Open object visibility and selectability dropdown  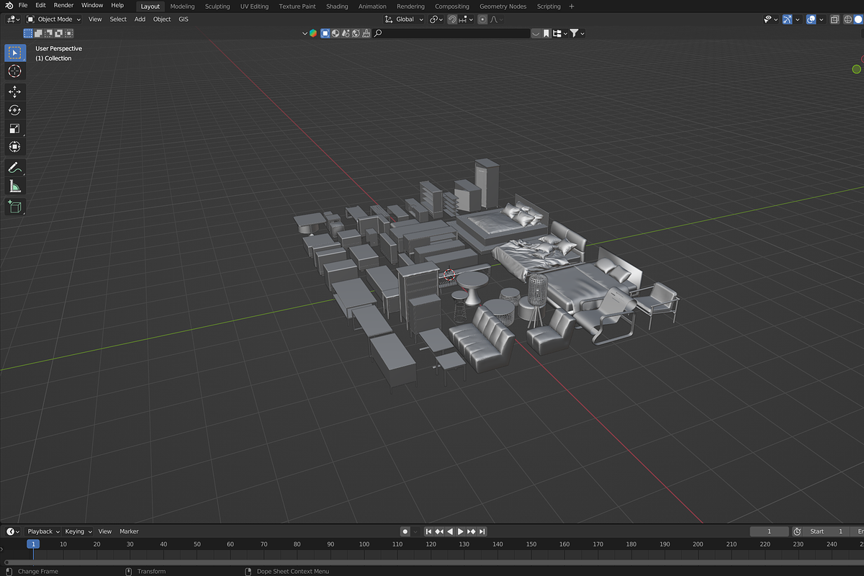tap(770, 19)
